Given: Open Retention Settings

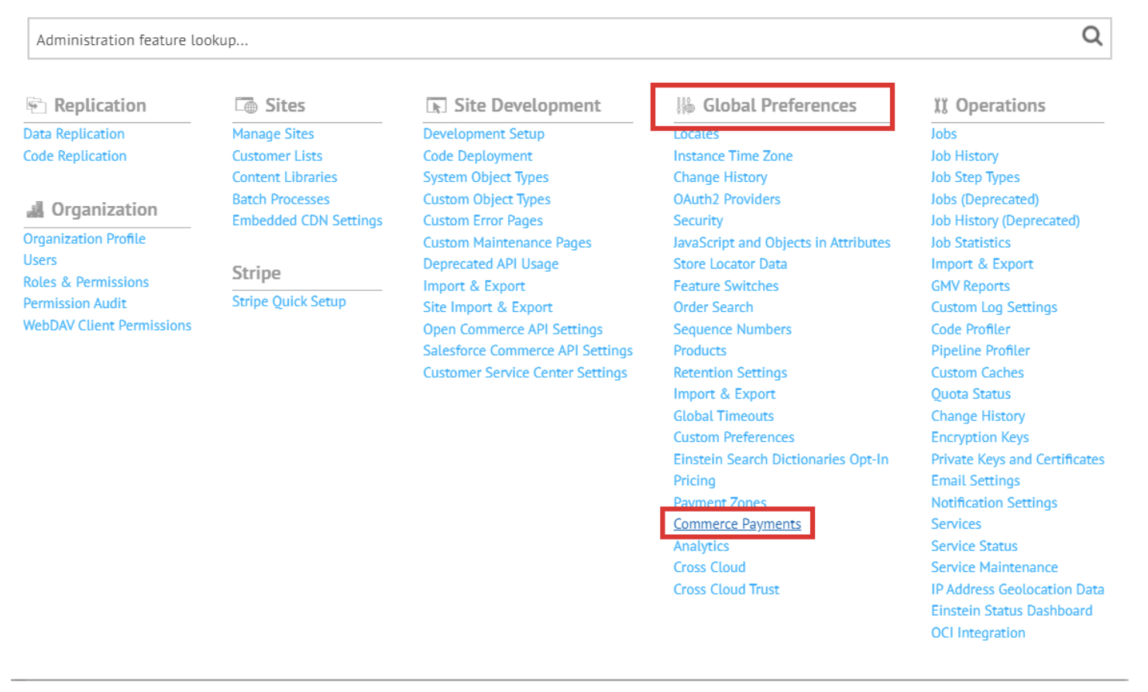Looking at the screenshot, I should pos(730,372).
